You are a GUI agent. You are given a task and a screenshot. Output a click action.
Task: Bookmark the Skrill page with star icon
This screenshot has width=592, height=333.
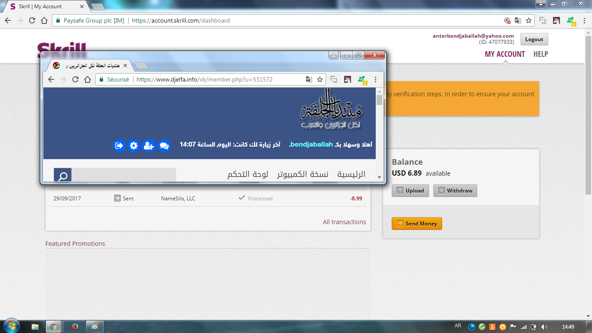[529, 20]
